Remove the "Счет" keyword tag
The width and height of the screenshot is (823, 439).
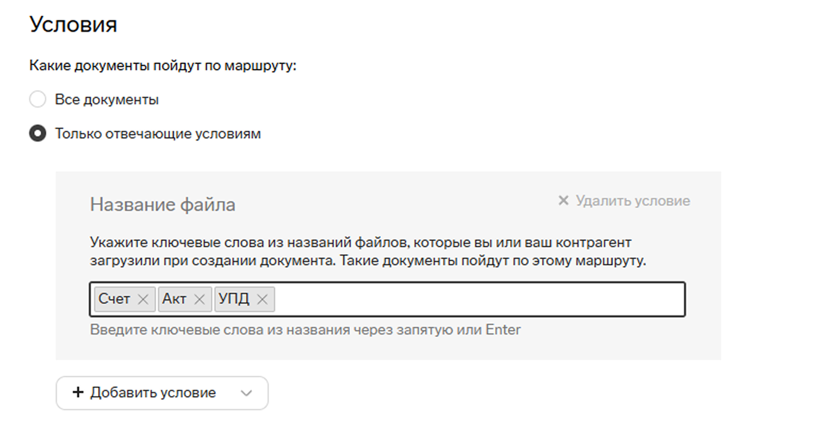tap(143, 300)
